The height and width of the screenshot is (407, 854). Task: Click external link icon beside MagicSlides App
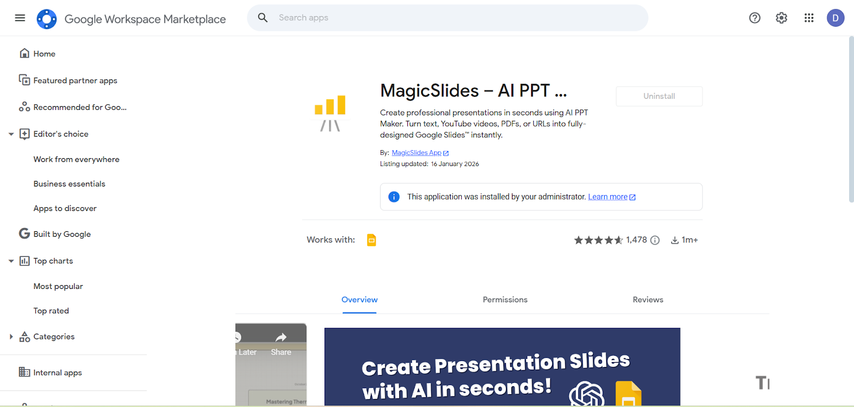(446, 153)
